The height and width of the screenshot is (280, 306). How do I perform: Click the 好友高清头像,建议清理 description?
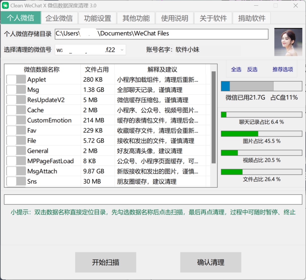(x=150, y=151)
